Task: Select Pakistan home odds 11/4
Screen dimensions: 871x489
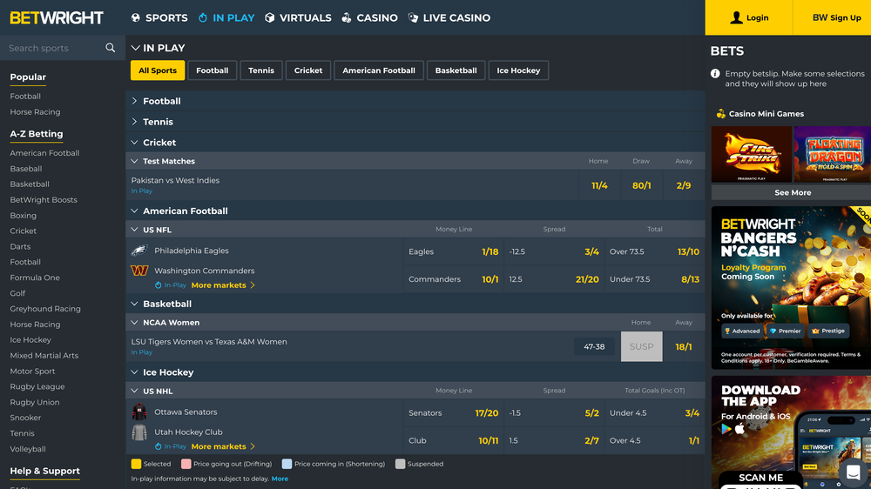Action: coord(599,185)
